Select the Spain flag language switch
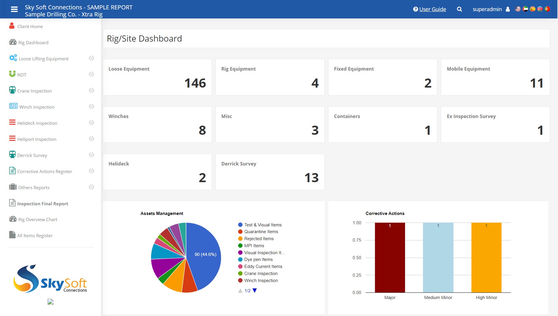Screen dimensions: 558x316 coord(533,9)
